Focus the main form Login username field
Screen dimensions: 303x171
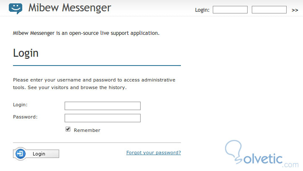[102, 106]
